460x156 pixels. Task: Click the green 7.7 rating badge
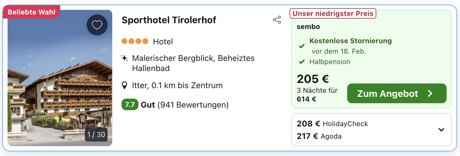point(130,105)
